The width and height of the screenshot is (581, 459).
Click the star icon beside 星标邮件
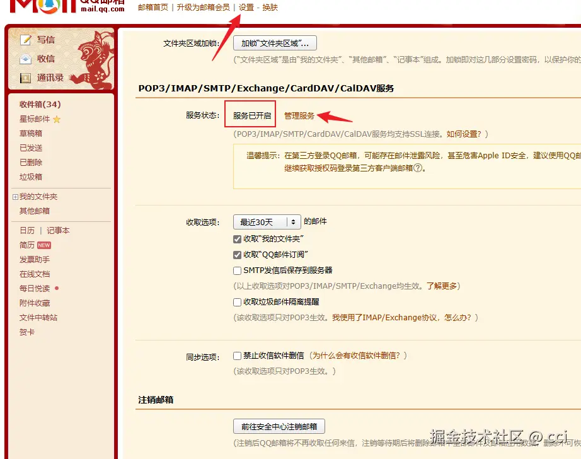click(x=57, y=119)
